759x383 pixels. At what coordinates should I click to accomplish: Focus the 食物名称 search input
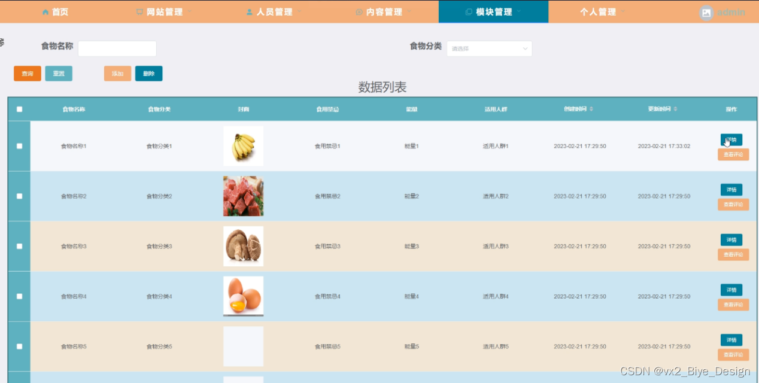(117, 48)
